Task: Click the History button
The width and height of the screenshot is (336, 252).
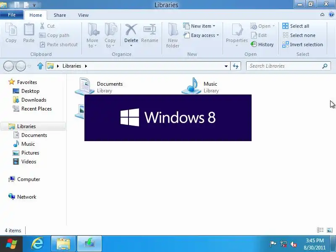Action: tap(262, 45)
